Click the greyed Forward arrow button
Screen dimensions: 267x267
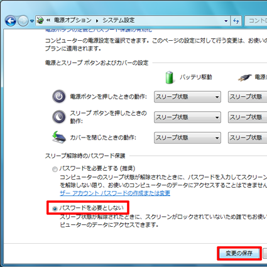click(23, 21)
